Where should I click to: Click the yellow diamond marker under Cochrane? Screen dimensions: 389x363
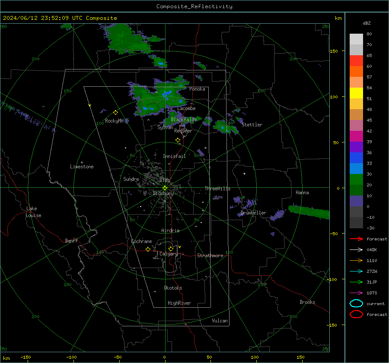[x=148, y=249]
